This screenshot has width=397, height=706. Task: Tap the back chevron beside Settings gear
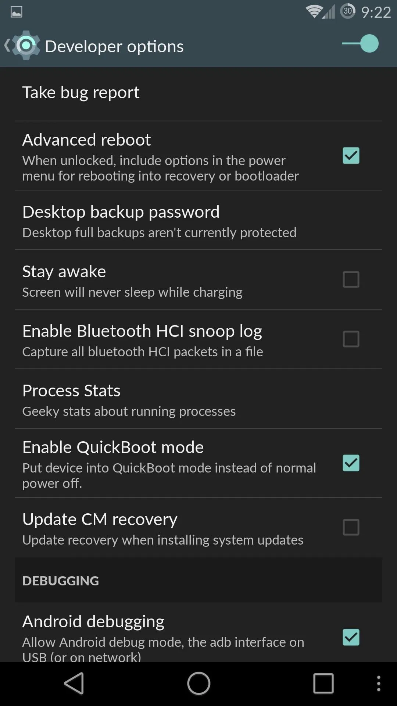pyautogui.click(x=7, y=46)
